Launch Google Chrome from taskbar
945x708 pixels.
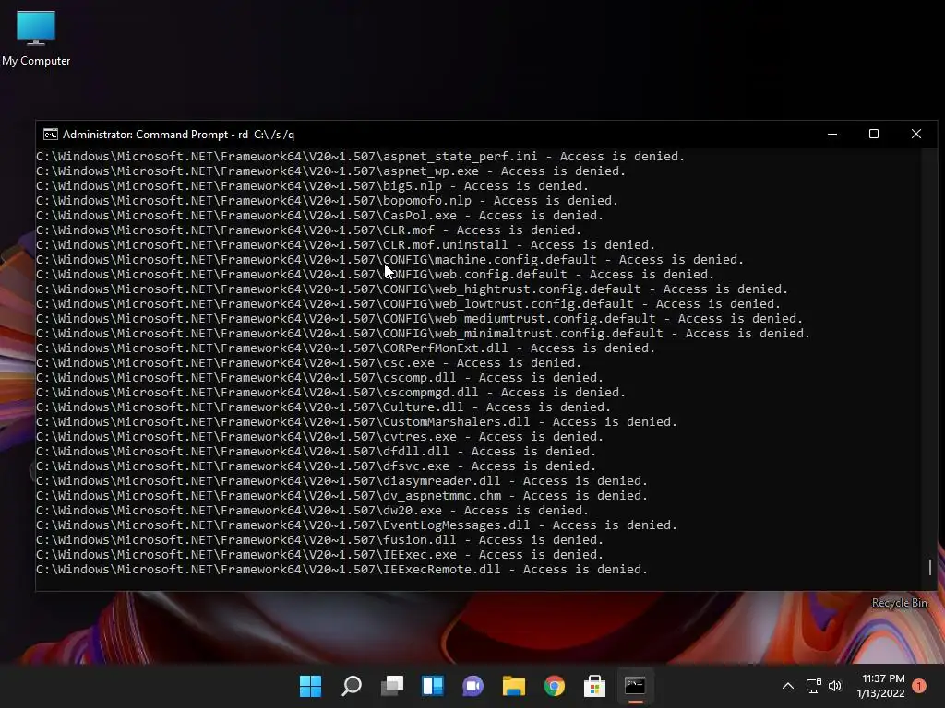(555, 686)
